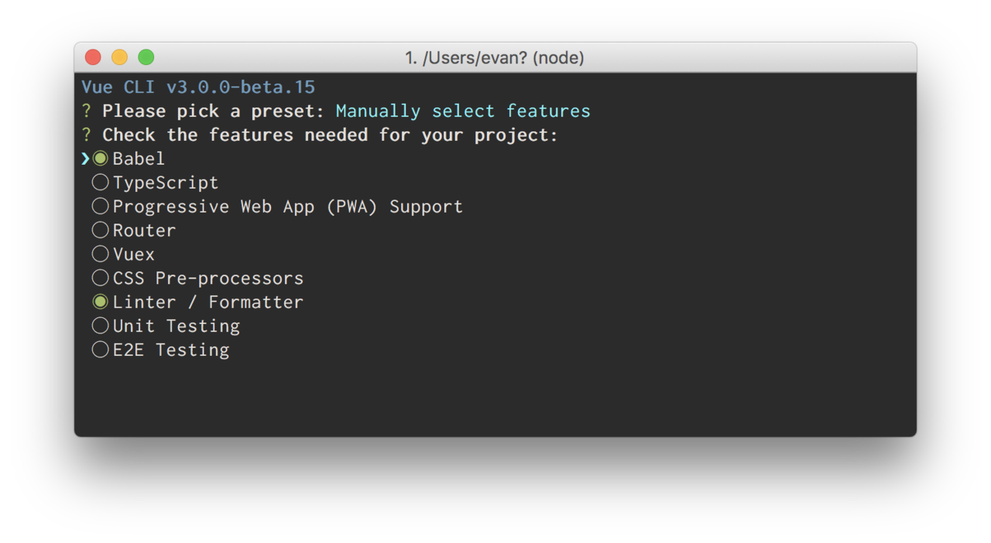
Task: Click the green zoom window button
Action: (x=146, y=57)
